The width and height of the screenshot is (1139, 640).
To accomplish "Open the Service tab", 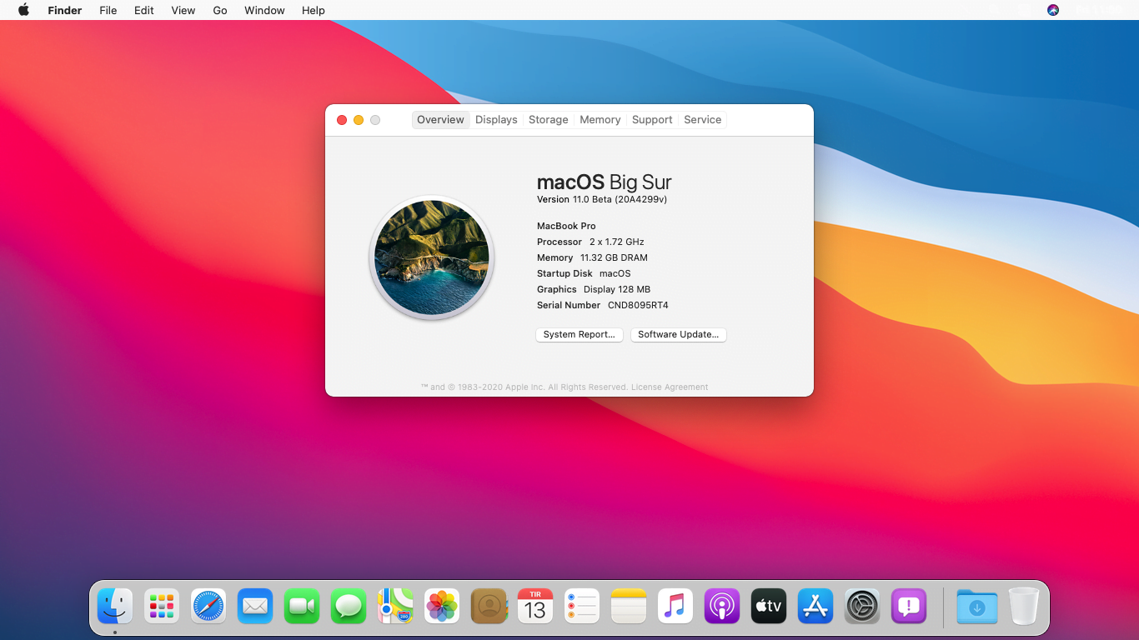I will pyautogui.click(x=702, y=120).
